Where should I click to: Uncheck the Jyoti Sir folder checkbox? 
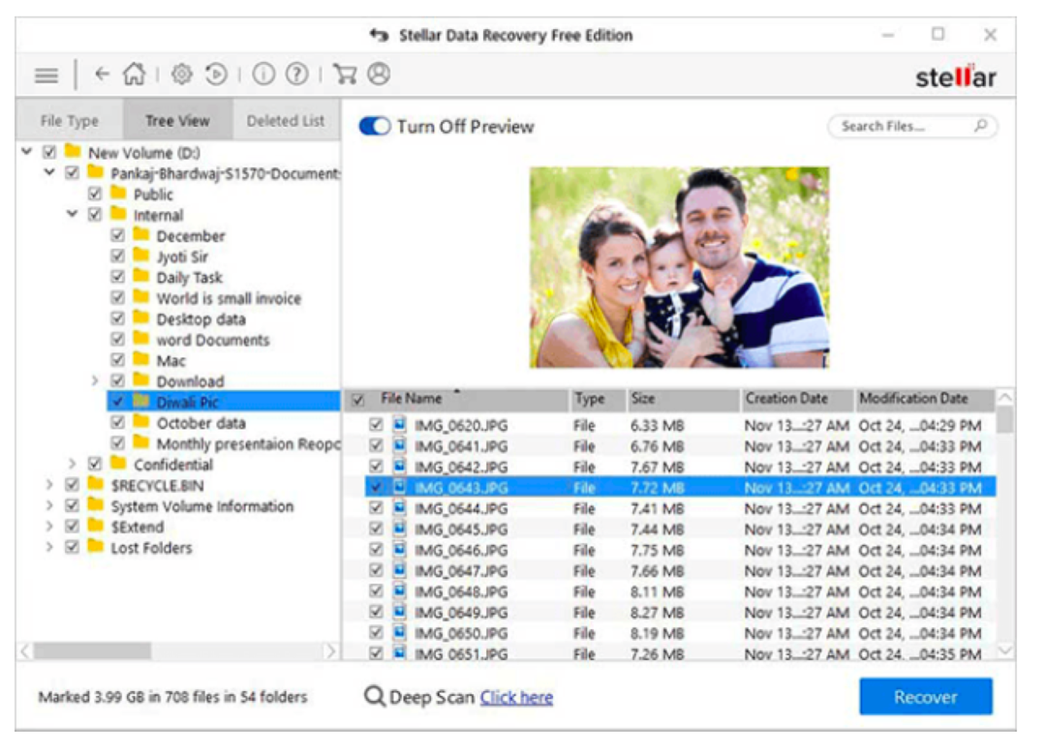pos(117,256)
